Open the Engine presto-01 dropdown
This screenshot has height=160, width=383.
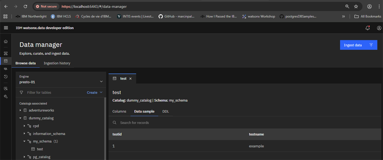tap(61, 79)
